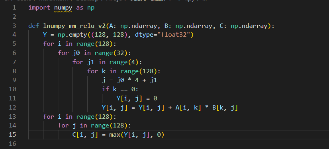Click line number 11 in the gutter
This screenshot has height=149, width=329.
(12, 98)
